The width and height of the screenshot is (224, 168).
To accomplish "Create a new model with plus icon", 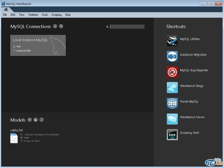I will pos(30,120).
